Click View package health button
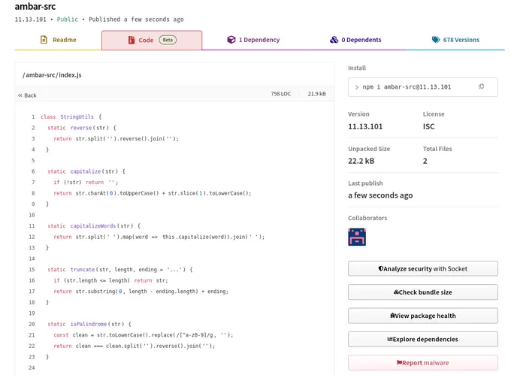Image resolution: width=511 pixels, height=375 pixels. (x=422, y=316)
